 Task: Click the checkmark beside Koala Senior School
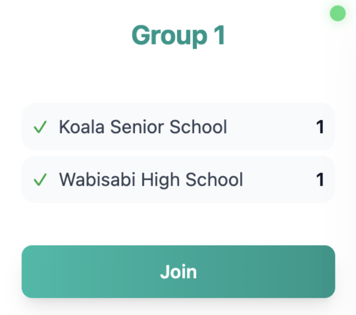(x=40, y=127)
